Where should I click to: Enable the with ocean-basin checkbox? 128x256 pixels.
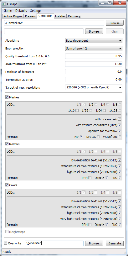[x=120, y=119]
